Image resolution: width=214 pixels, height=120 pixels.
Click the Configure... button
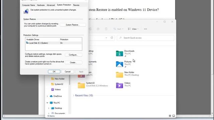[x=74, y=55]
